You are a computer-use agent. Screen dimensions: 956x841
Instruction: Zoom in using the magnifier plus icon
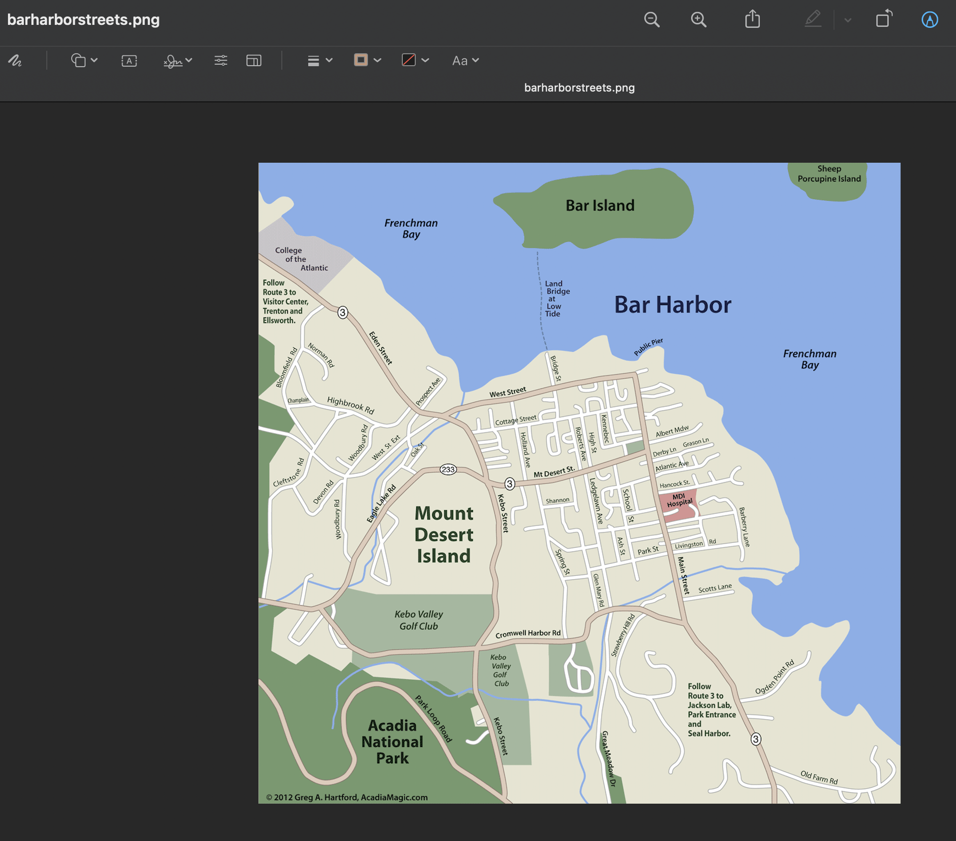click(x=699, y=20)
